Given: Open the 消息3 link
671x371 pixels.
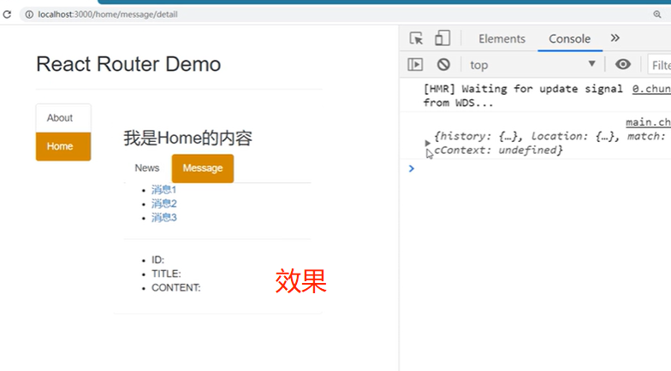Looking at the screenshot, I should click(x=164, y=217).
